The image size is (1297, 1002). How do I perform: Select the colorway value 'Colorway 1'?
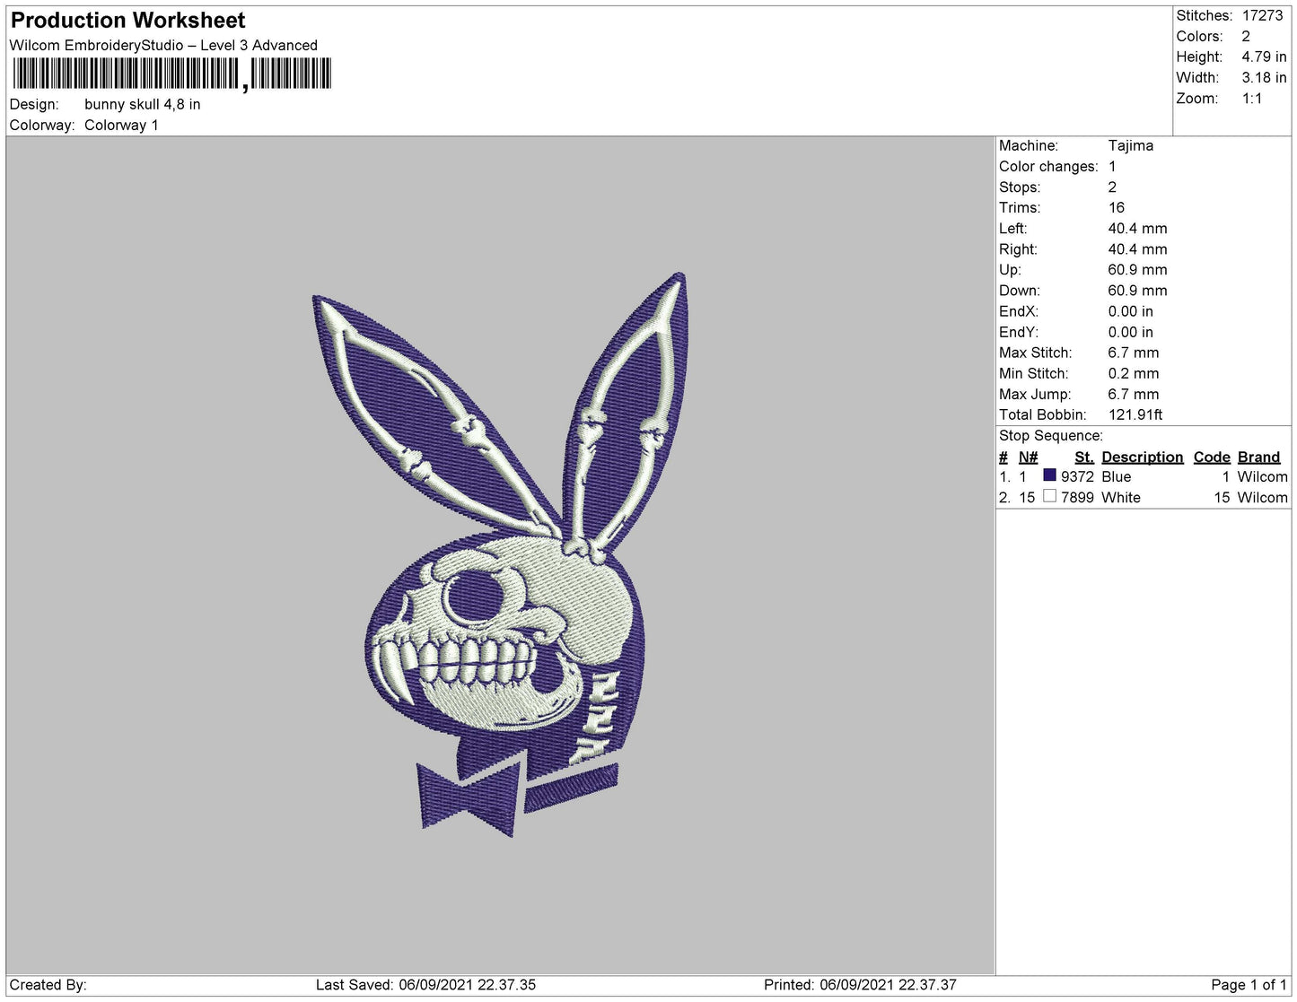(x=121, y=125)
